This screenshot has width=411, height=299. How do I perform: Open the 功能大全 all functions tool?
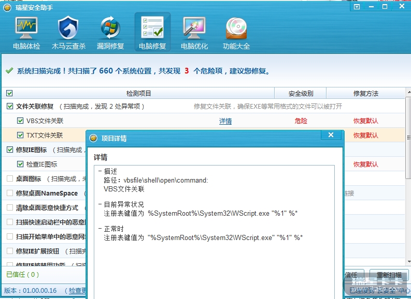236,33
